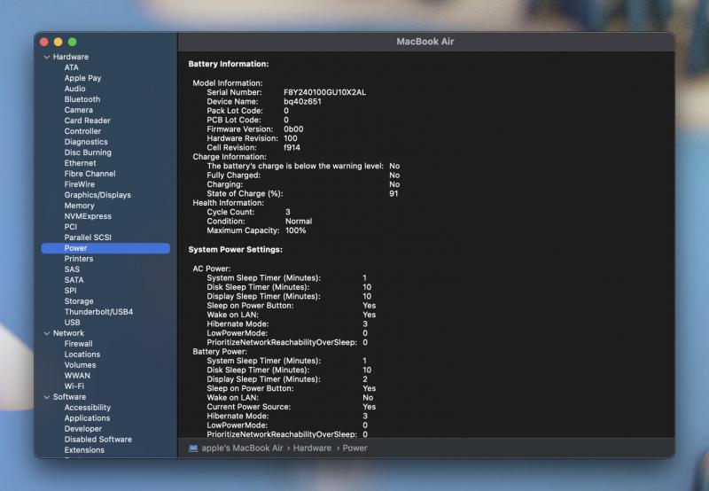709x491 pixels.
Task: Select SATA in the sidebar
Action: click(x=74, y=280)
